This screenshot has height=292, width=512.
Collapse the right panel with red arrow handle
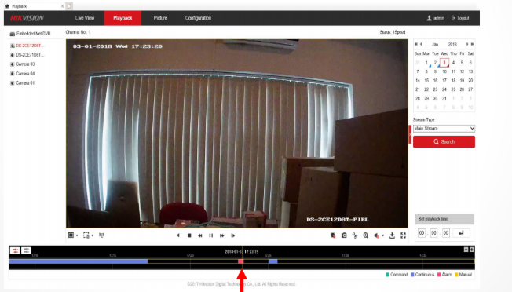pos(410,134)
